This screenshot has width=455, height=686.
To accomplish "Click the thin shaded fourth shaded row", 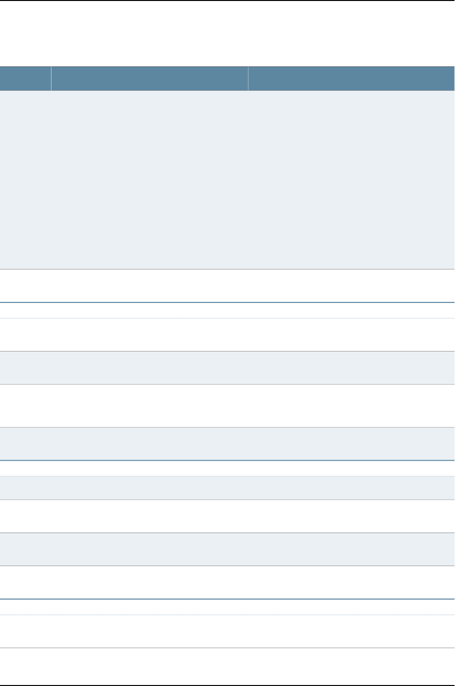I will pyautogui.click(x=227, y=488).
